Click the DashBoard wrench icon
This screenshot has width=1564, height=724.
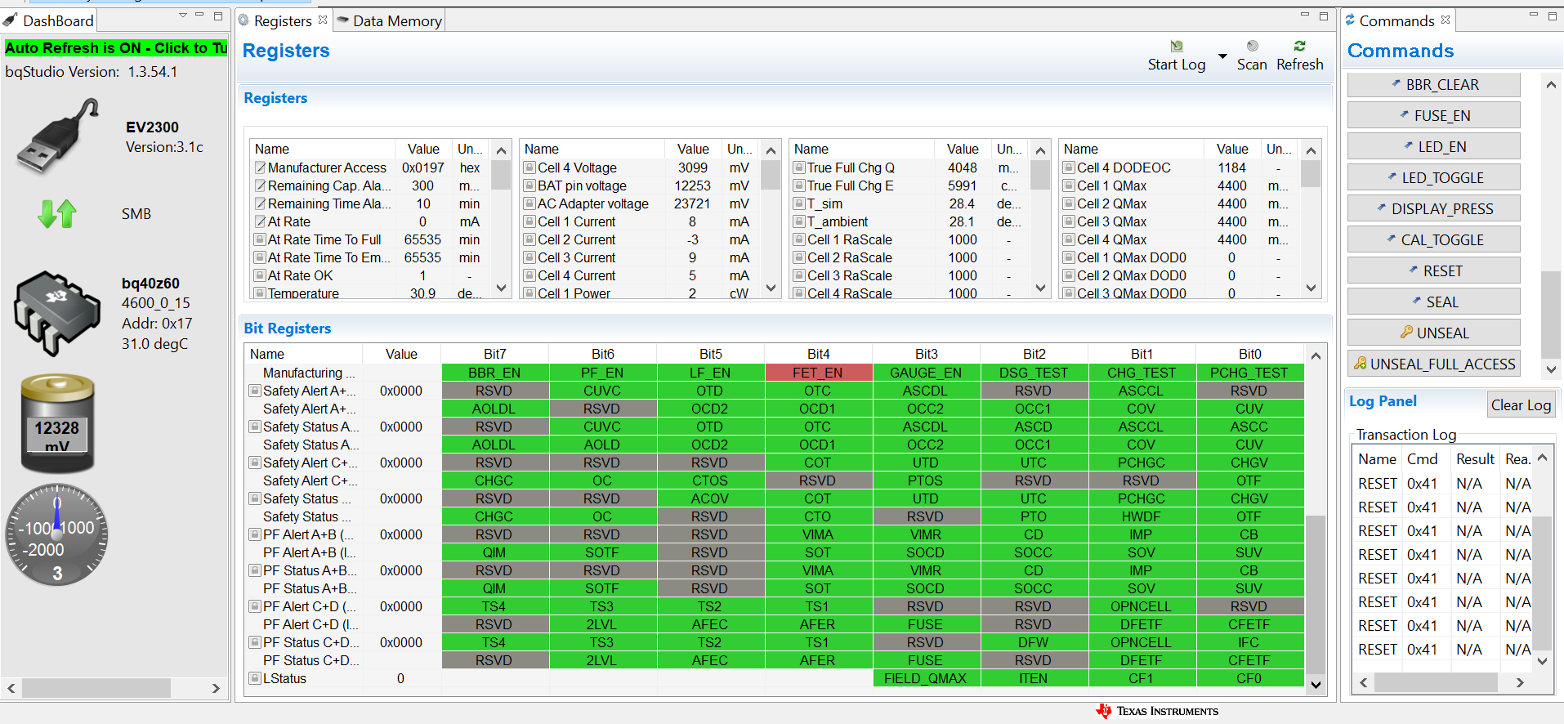click(11, 20)
